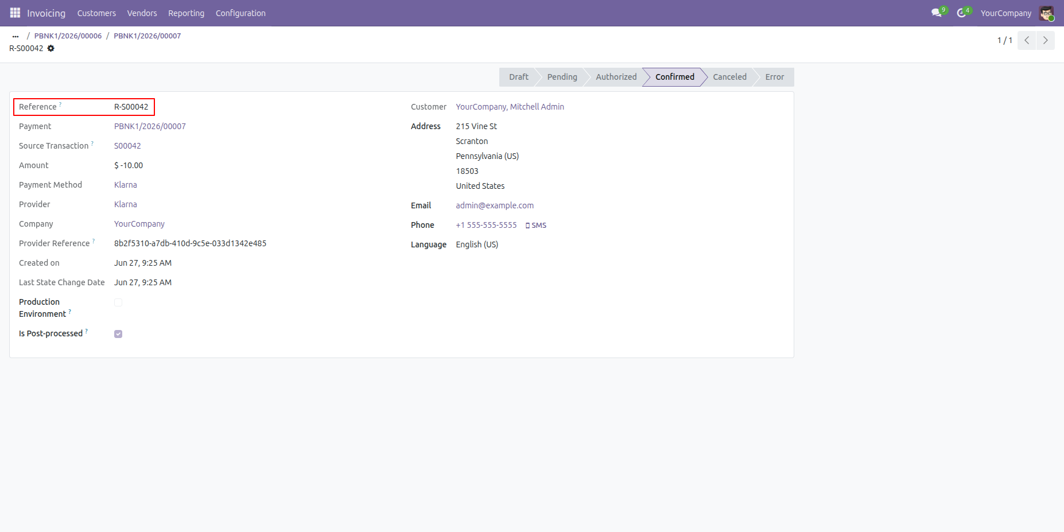Expand the breadcrumb ellipsis menu
Screen dimensions: 1064x532
pos(15,36)
